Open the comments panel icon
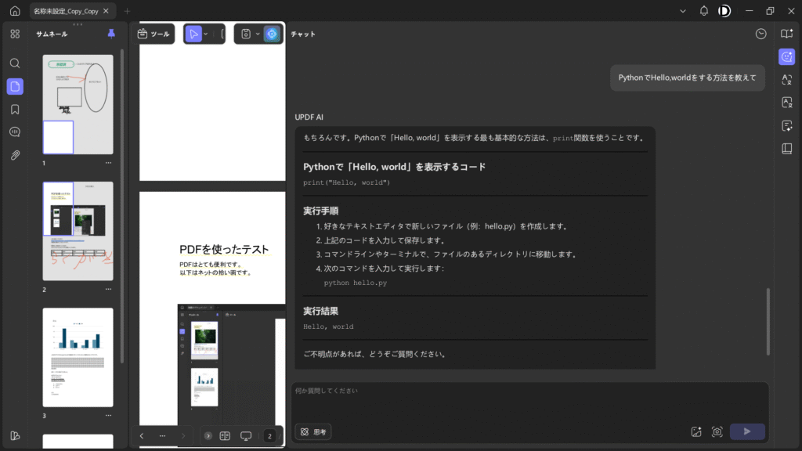This screenshot has height=451, width=802. point(15,132)
